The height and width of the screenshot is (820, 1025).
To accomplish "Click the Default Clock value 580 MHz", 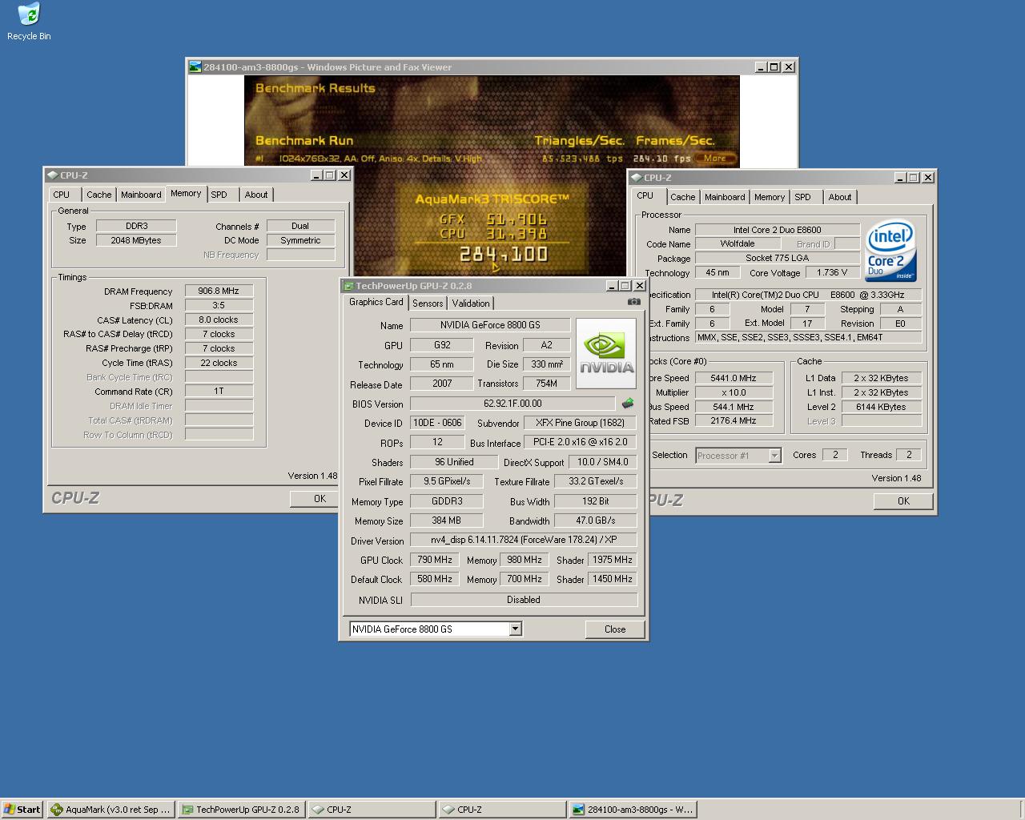I will pos(435,579).
